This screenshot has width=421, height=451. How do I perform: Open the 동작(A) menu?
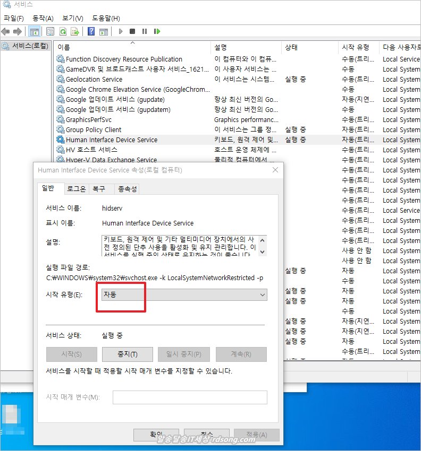pyautogui.click(x=43, y=18)
